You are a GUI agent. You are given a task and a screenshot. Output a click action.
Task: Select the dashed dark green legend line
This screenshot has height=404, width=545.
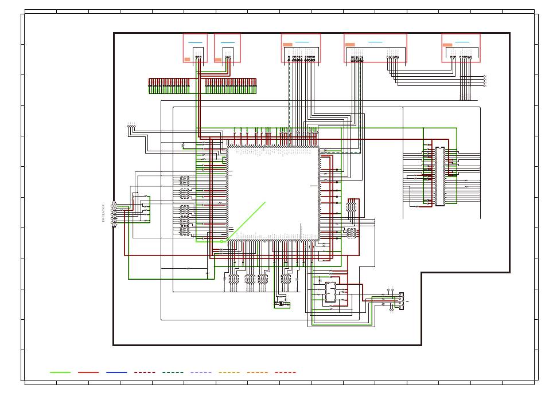(173, 372)
